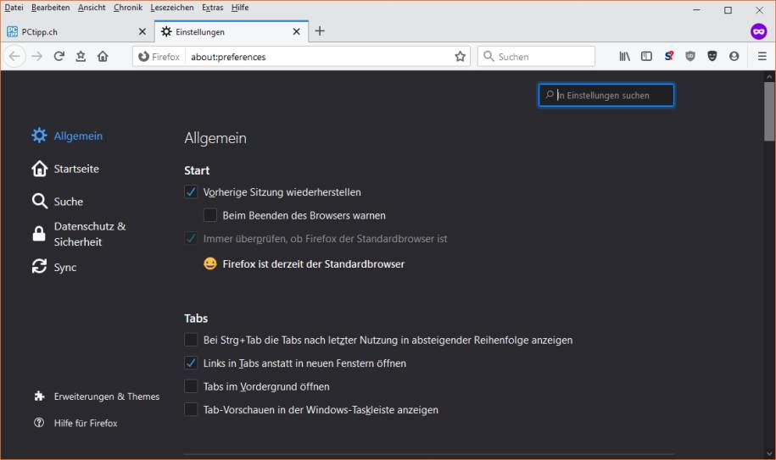This screenshot has height=460, width=776.
Task: Click the dark mask shield extension icon
Action: 712,56
